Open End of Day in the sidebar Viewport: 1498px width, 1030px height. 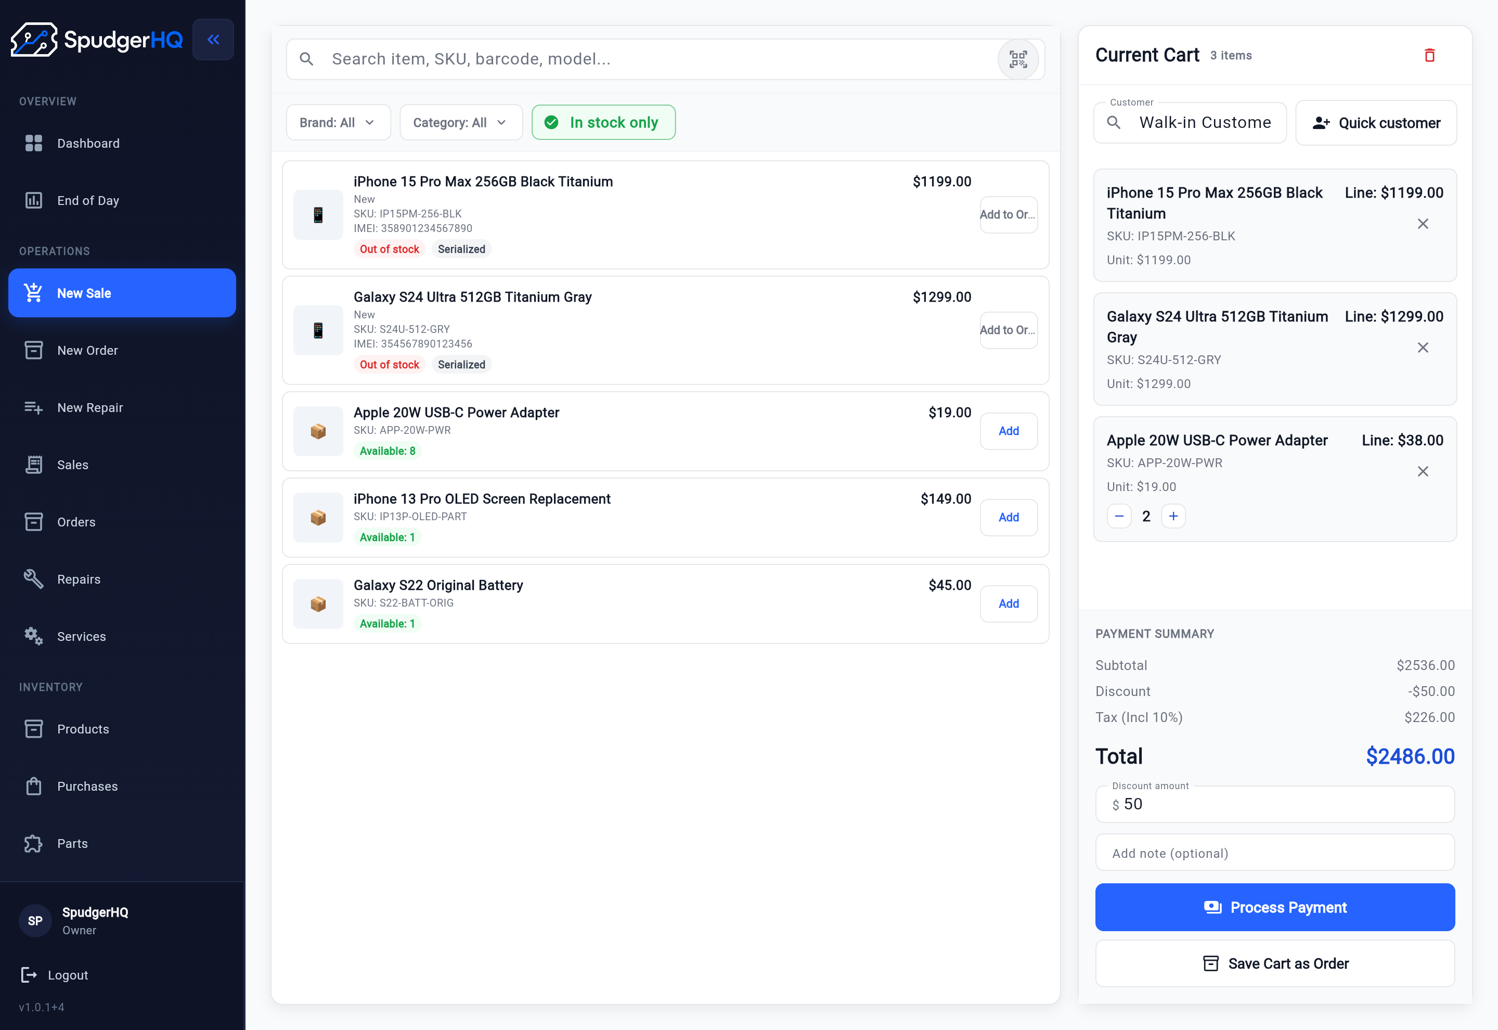click(x=122, y=201)
